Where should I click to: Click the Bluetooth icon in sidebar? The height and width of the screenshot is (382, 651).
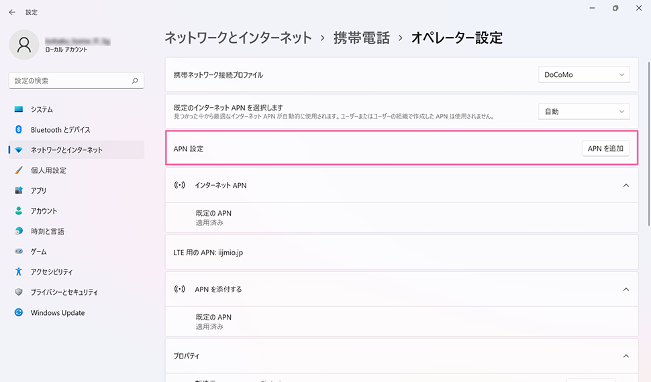pyautogui.click(x=19, y=129)
